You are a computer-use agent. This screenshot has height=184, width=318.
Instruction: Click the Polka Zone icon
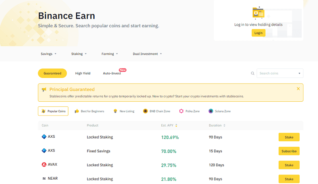click(x=181, y=111)
